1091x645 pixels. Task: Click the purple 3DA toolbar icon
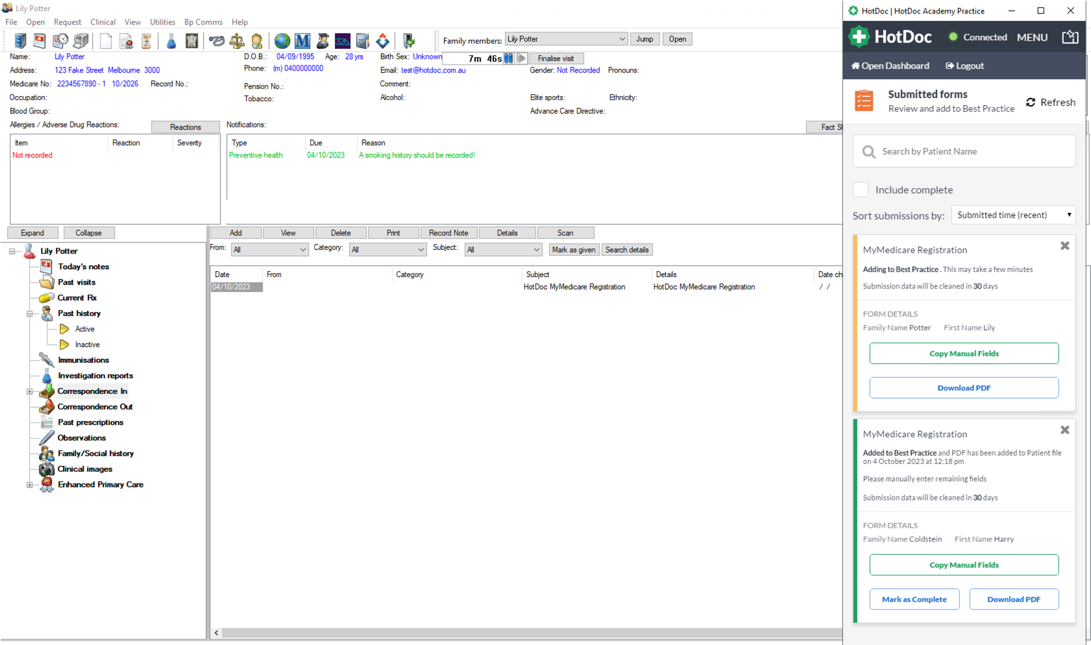(x=343, y=41)
